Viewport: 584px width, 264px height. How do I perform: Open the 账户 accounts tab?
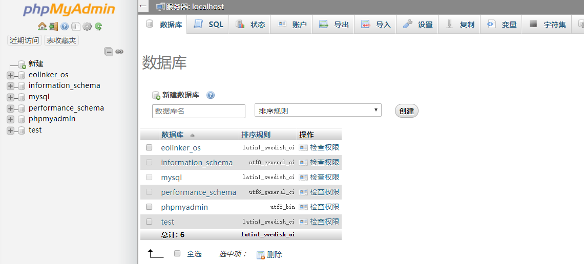[x=291, y=25]
